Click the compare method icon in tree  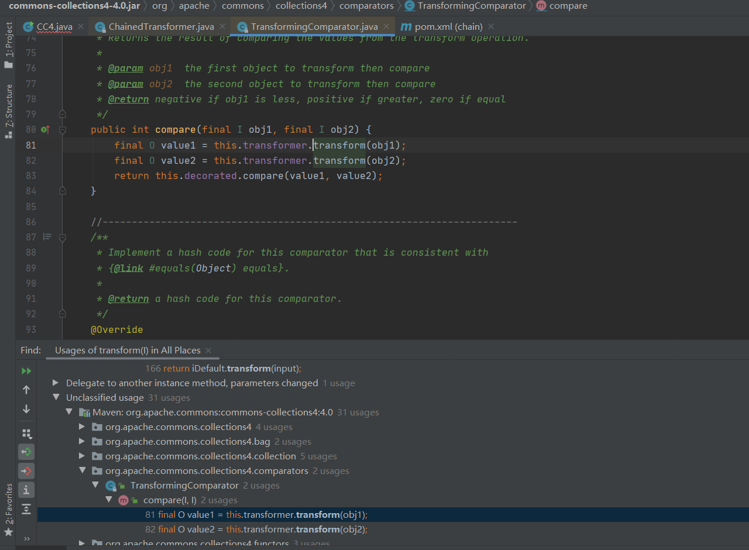pos(123,500)
